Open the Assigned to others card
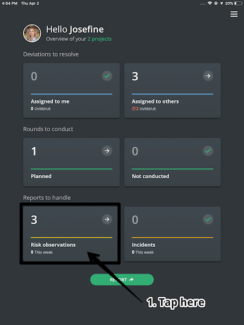This screenshot has width=244, height=325. [173, 91]
